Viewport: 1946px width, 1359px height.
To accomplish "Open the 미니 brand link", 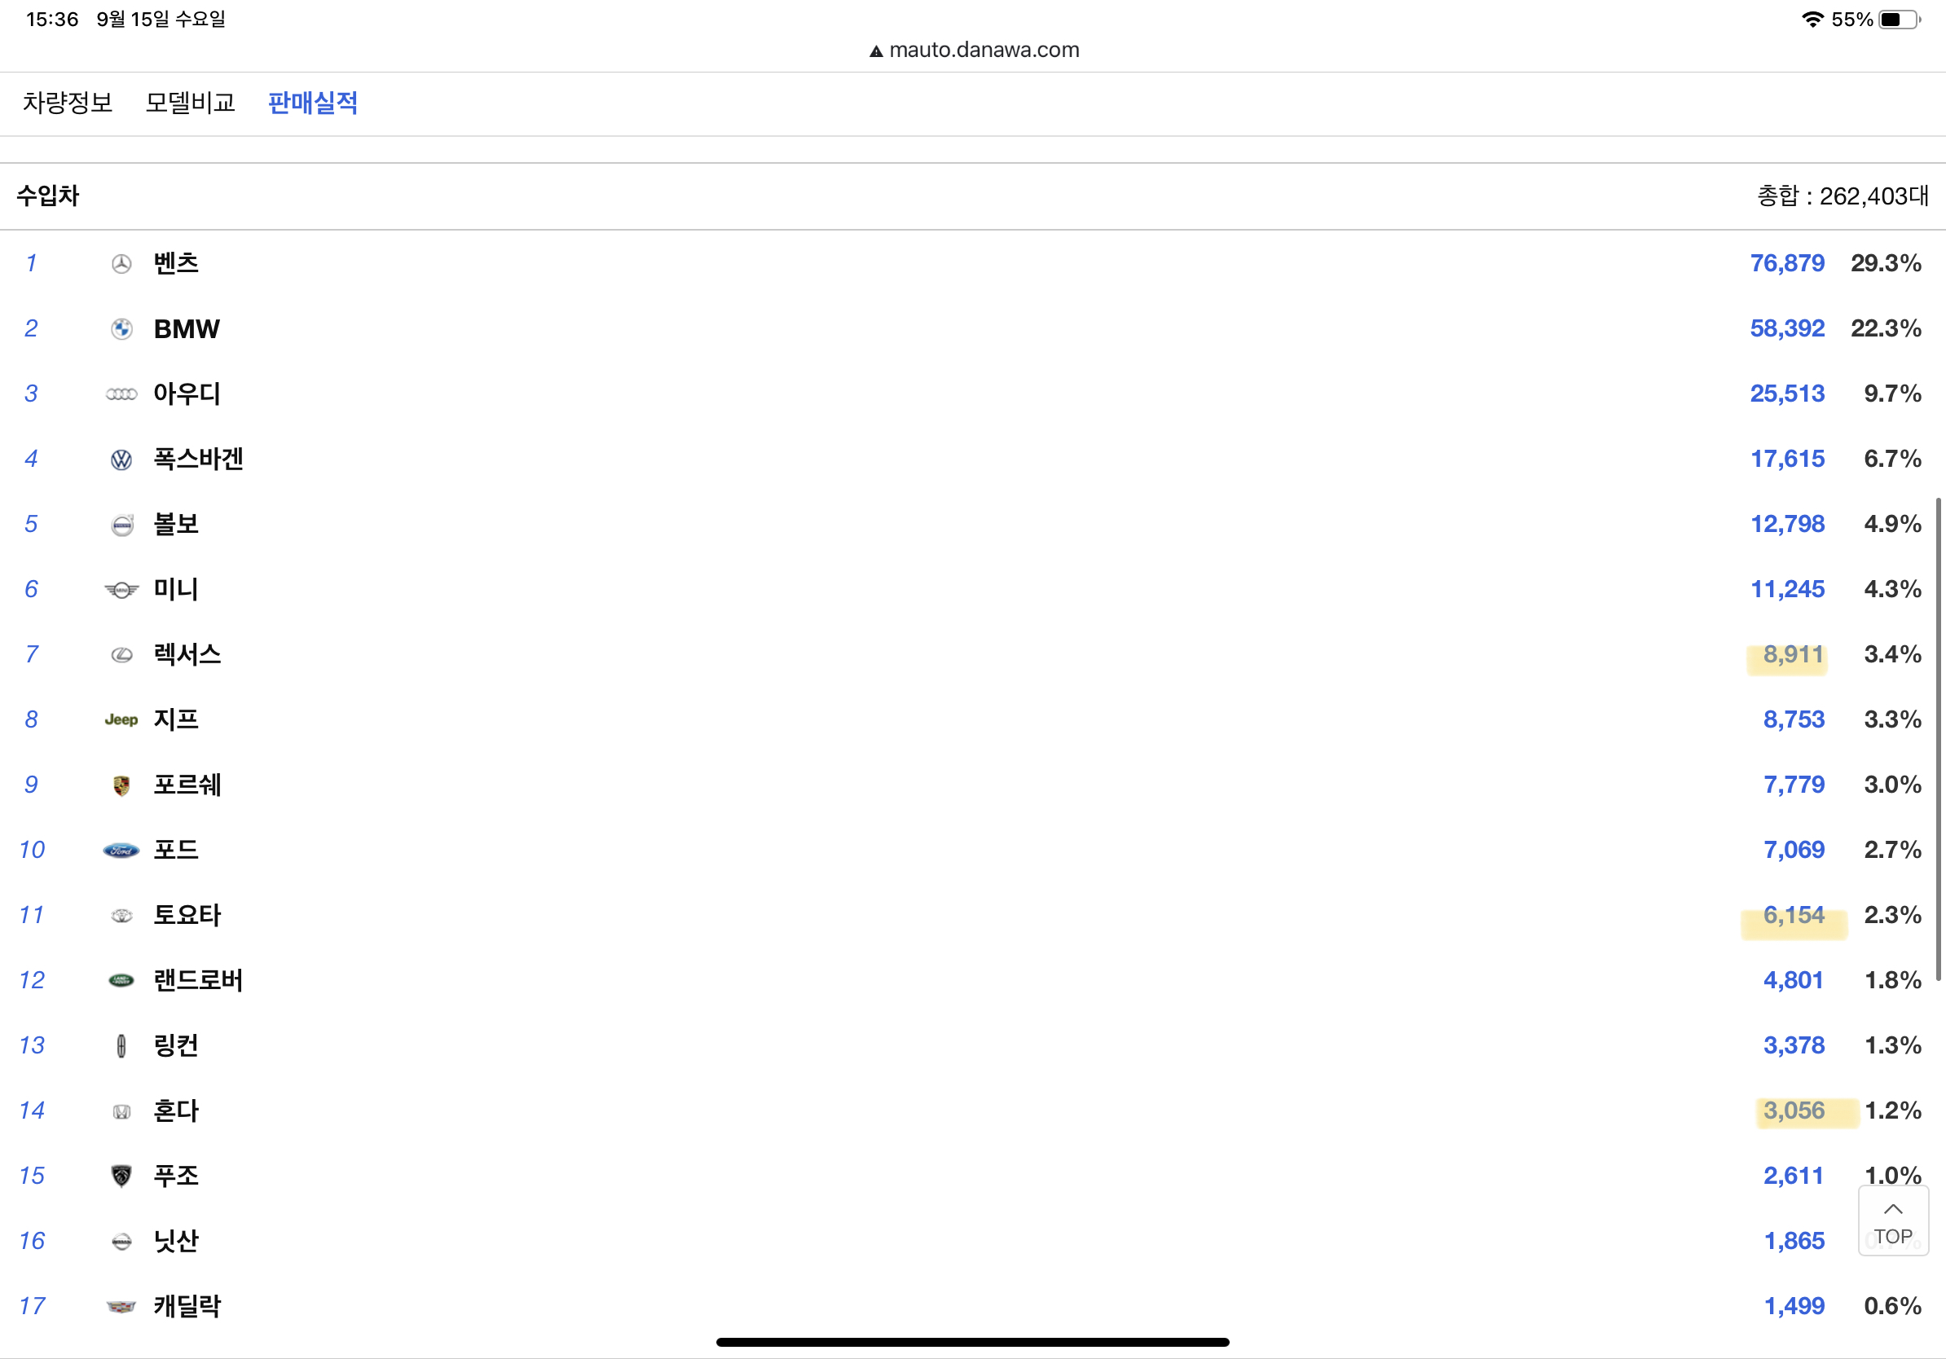I will (176, 590).
